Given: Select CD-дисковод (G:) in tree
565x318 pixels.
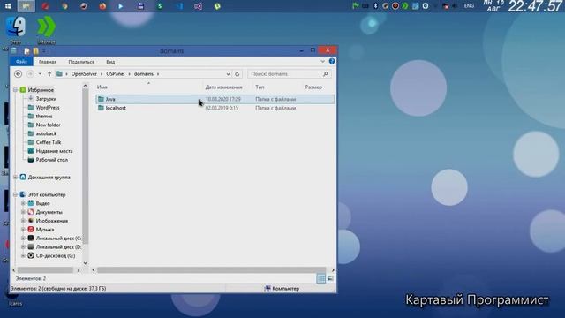Looking at the screenshot, I should click(x=55, y=255).
